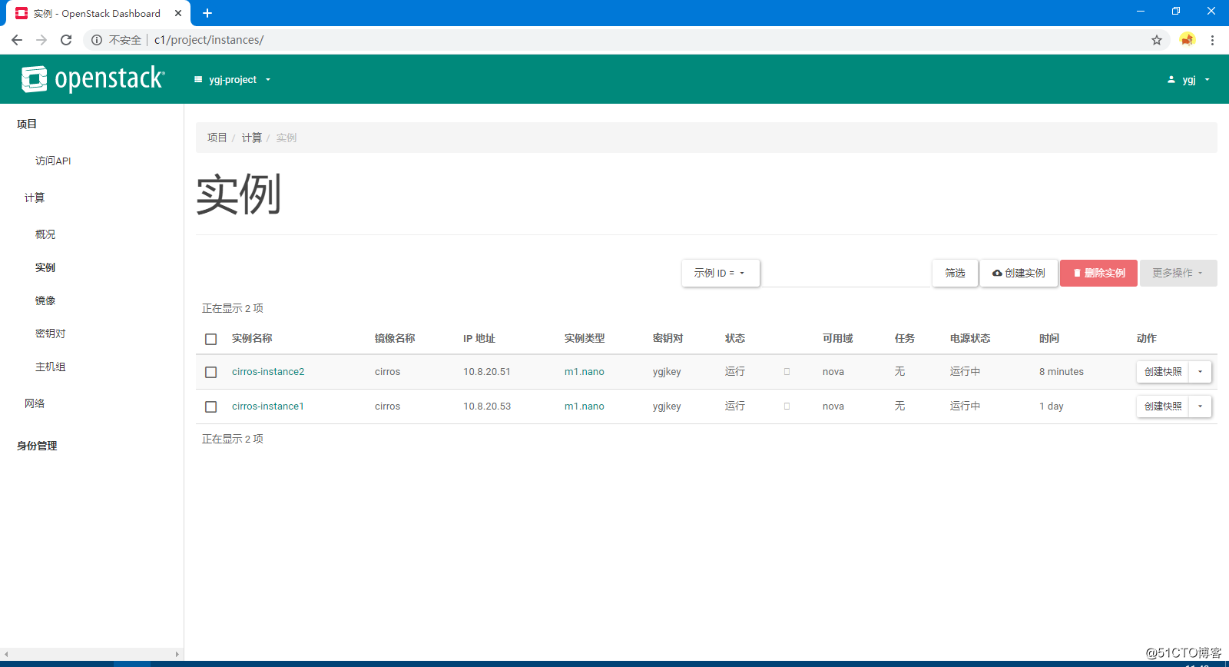
Task: Sort by the 时间 column header
Action: 1049,339
